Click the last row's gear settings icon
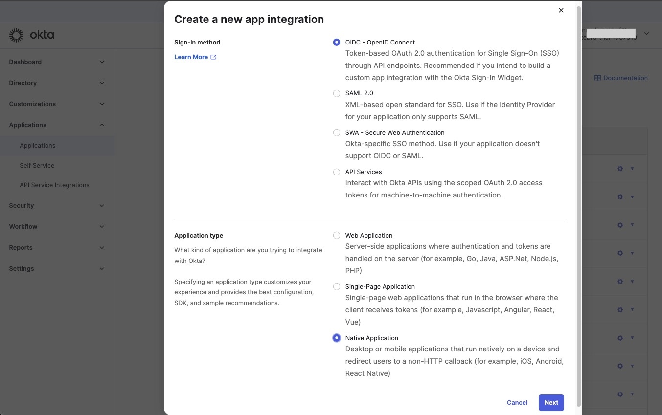 click(620, 394)
